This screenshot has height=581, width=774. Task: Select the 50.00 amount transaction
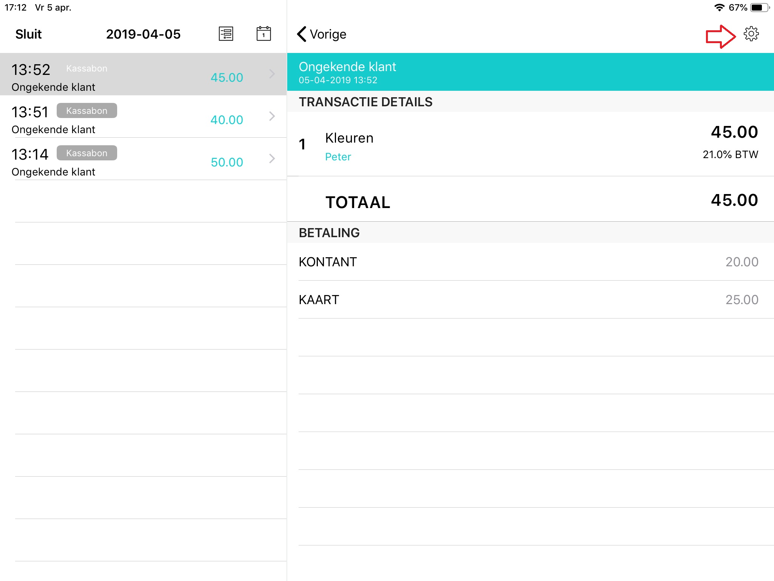point(226,162)
